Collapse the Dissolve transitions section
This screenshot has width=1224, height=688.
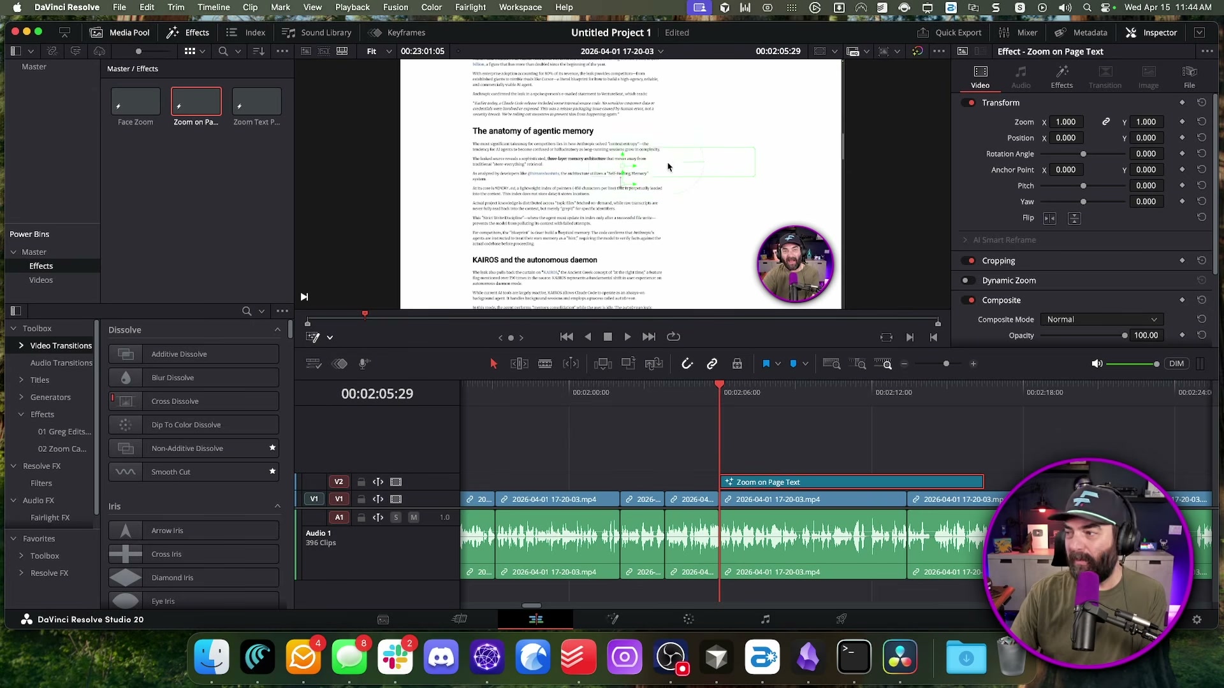277,329
